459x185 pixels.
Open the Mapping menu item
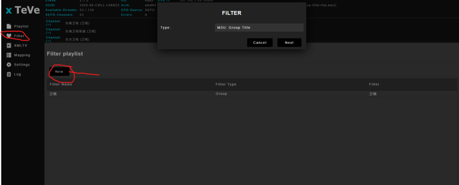[x=22, y=55]
